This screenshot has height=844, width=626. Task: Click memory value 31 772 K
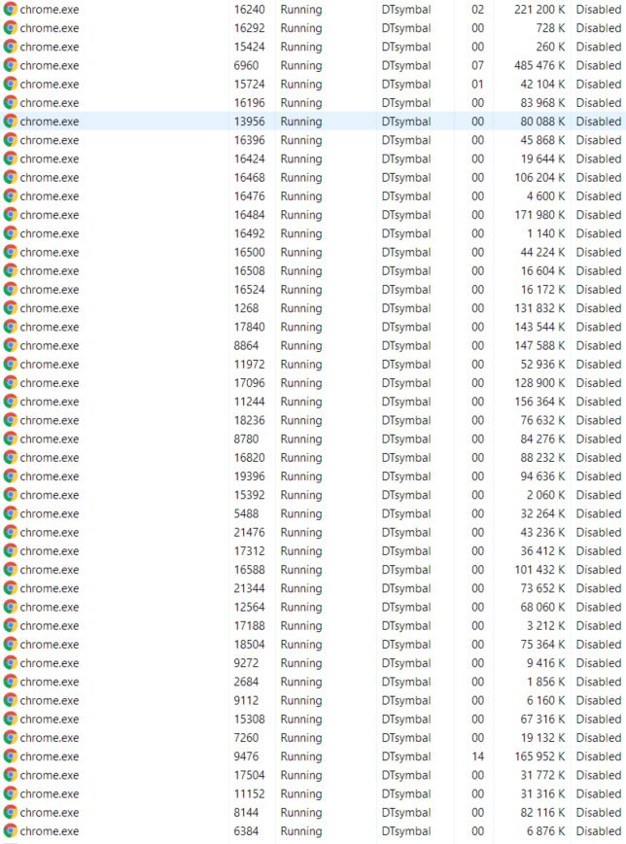(x=543, y=775)
